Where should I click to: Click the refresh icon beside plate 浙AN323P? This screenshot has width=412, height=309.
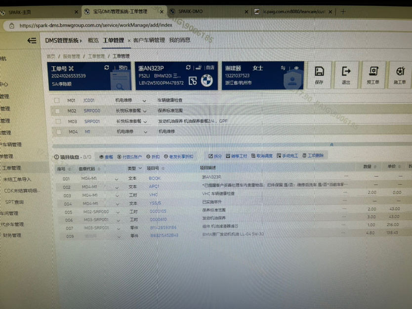[x=188, y=68]
